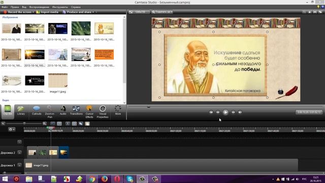Select the orange quote image thumbnail
The image size is (325, 183).
point(104,54)
